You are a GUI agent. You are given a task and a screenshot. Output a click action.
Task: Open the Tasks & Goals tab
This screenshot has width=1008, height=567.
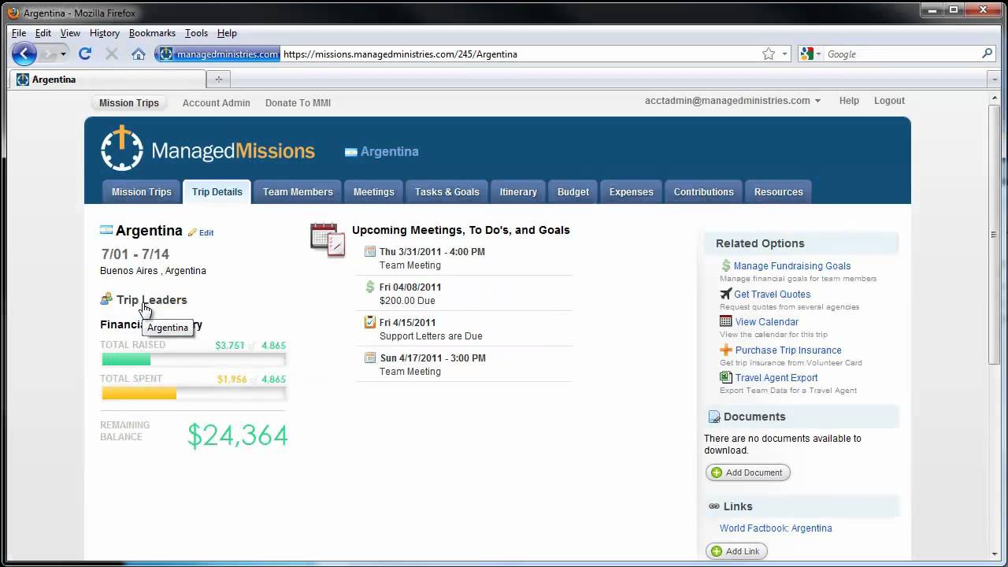(x=447, y=191)
